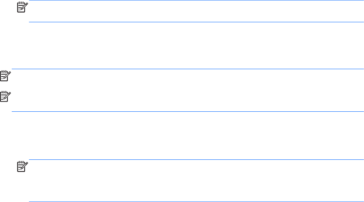Click the blue line beneath the top note

click(x=196, y=22)
